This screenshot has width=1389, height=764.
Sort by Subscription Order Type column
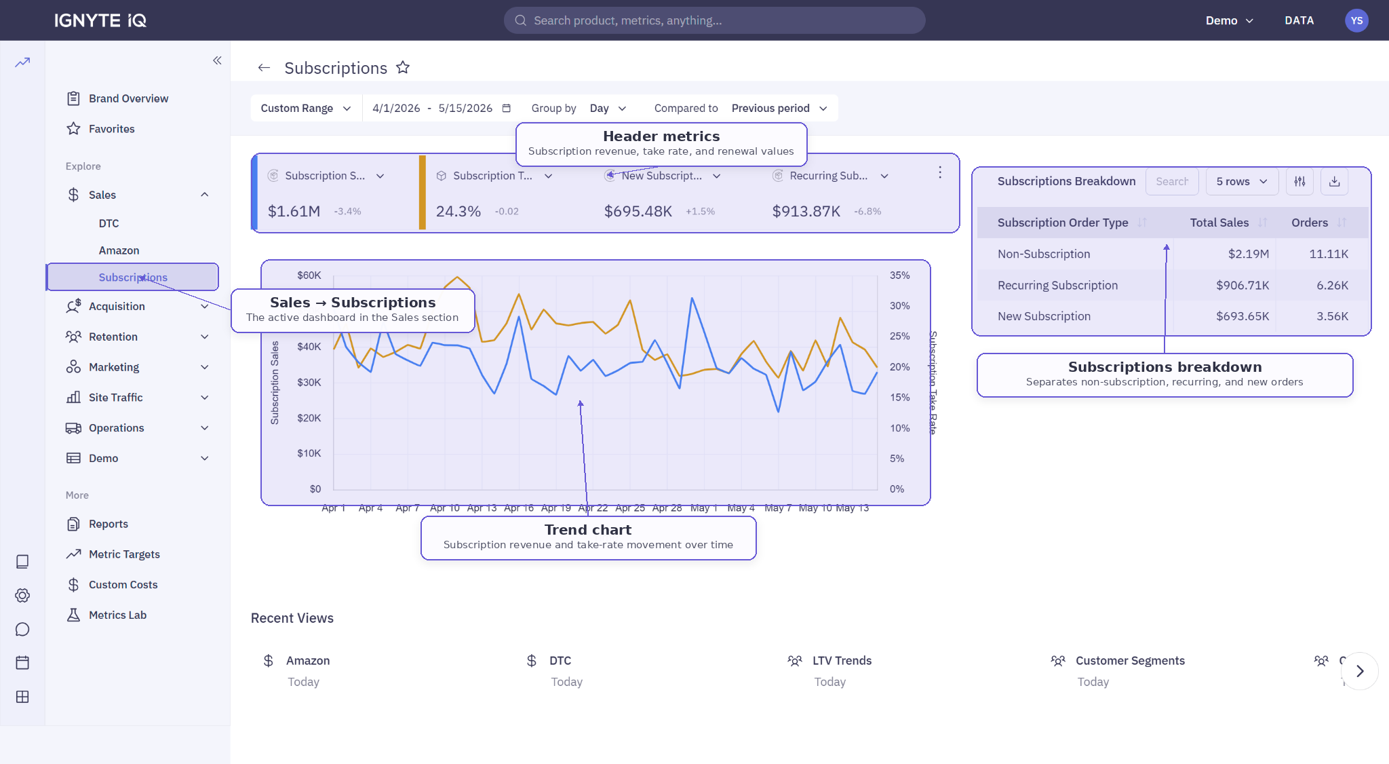[x=1141, y=223]
